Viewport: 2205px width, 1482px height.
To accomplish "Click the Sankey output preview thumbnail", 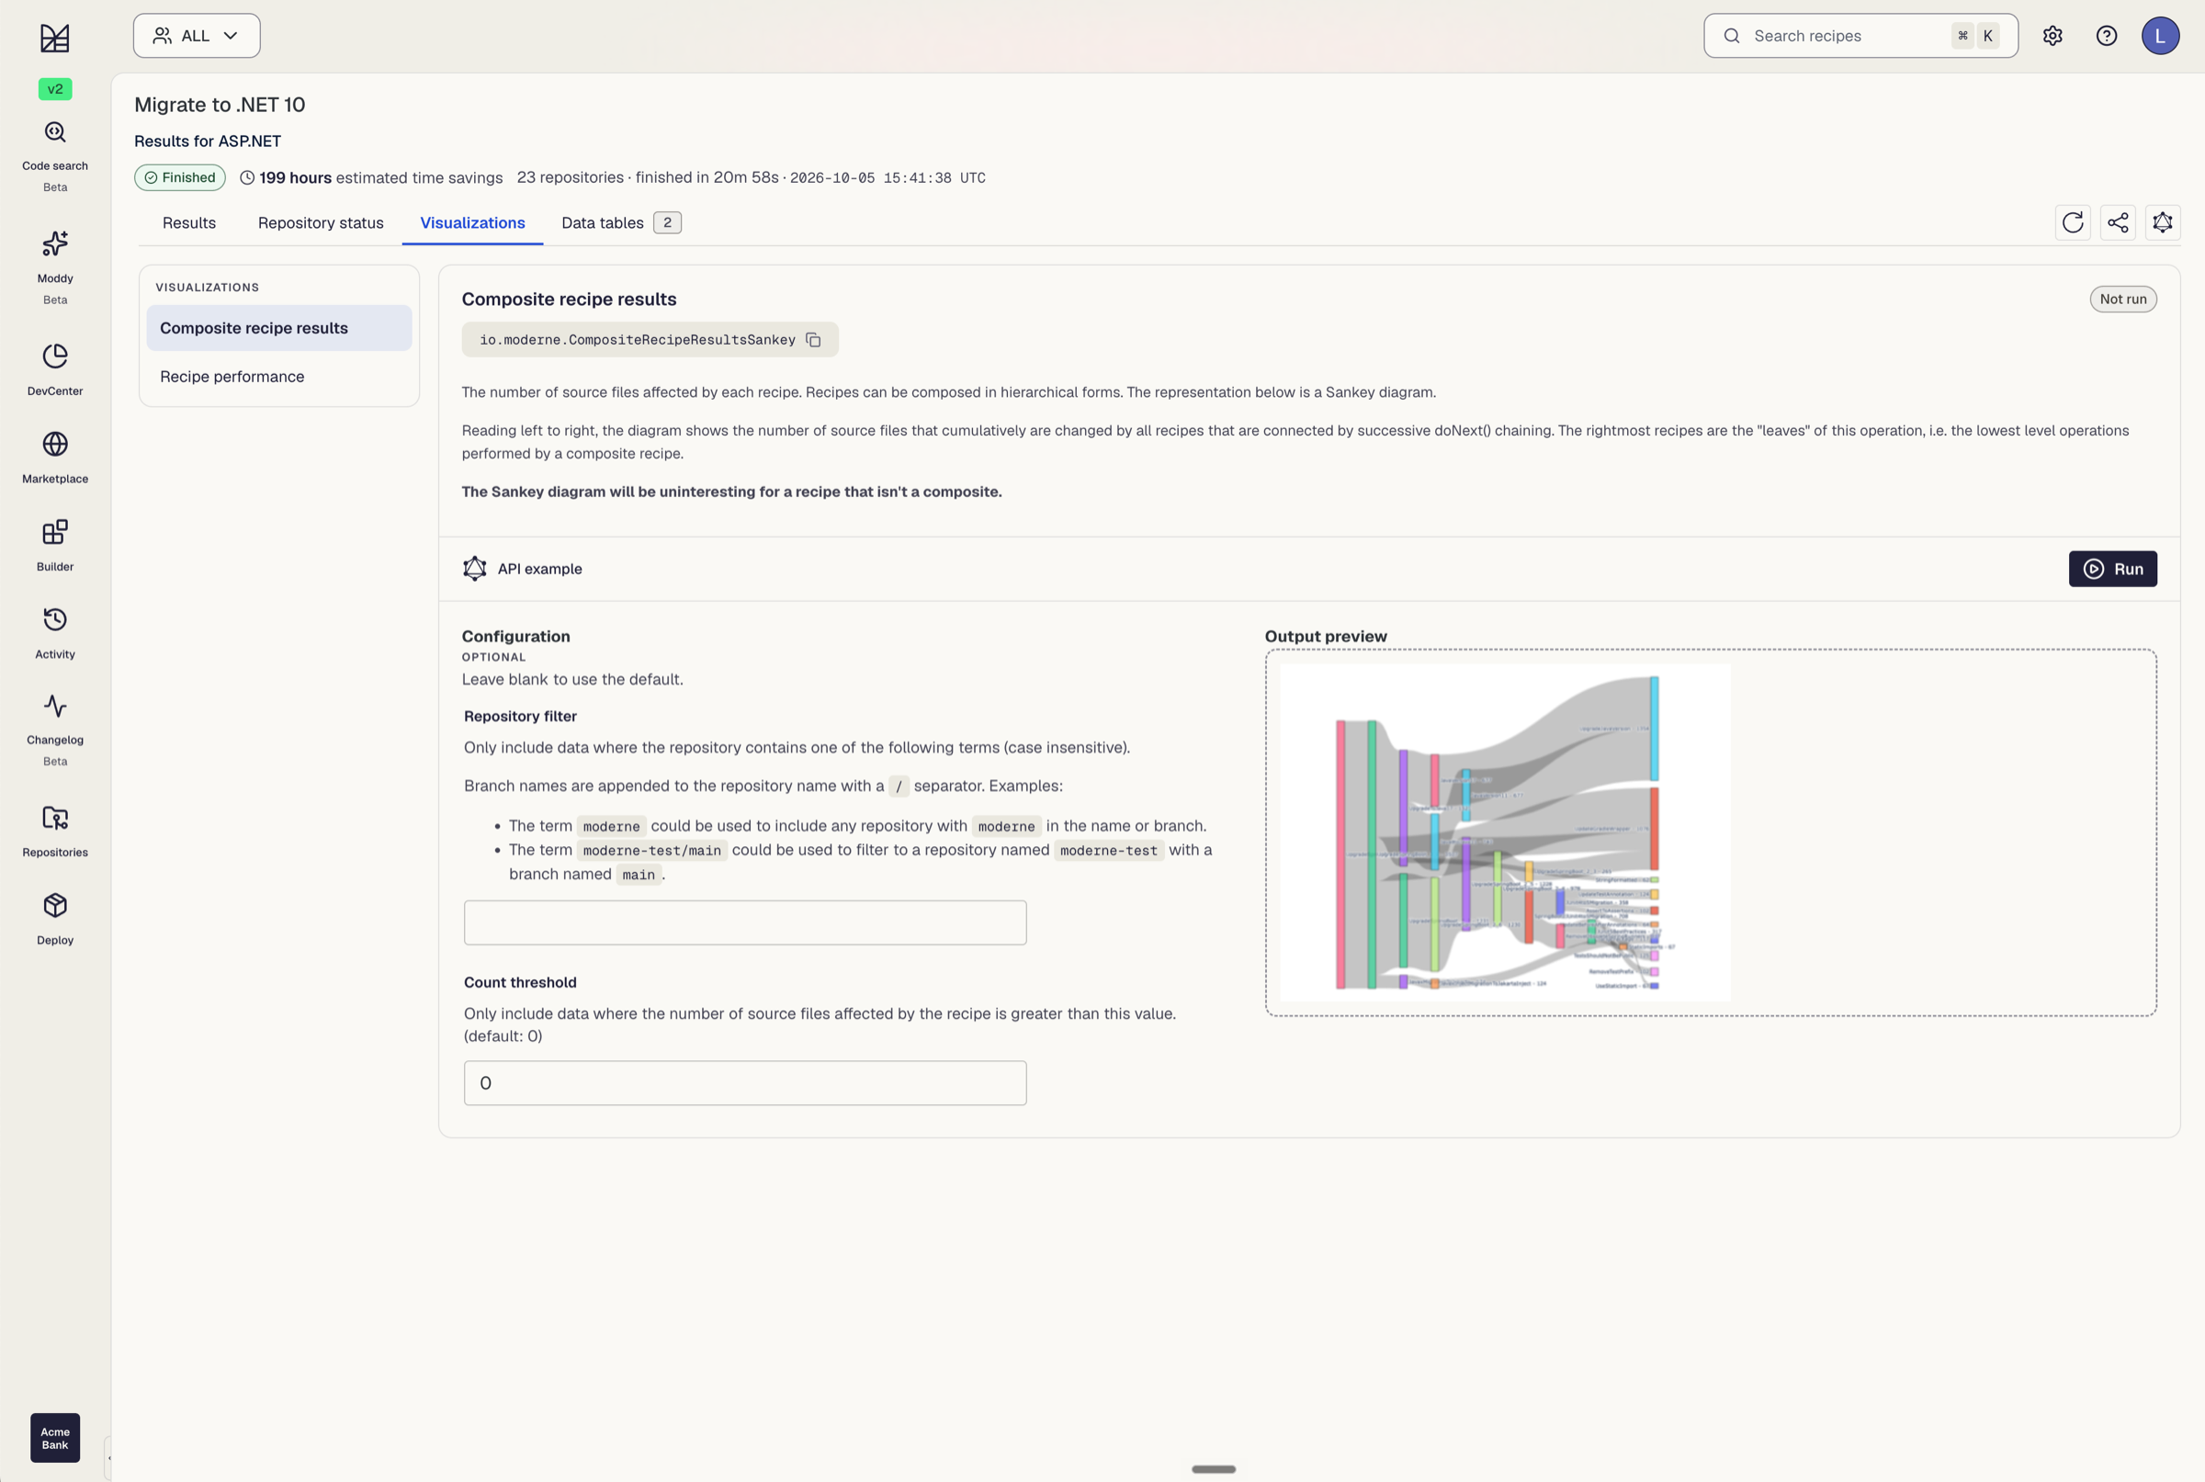I will click(1505, 832).
